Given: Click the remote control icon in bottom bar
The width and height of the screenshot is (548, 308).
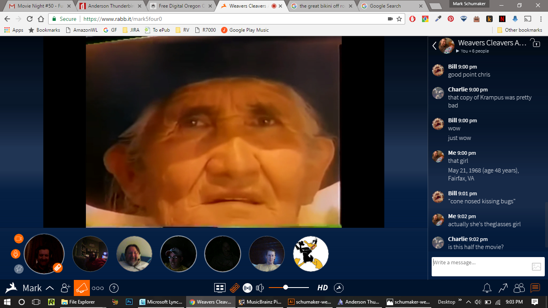Looking at the screenshot, I should pyautogui.click(x=234, y=288).
